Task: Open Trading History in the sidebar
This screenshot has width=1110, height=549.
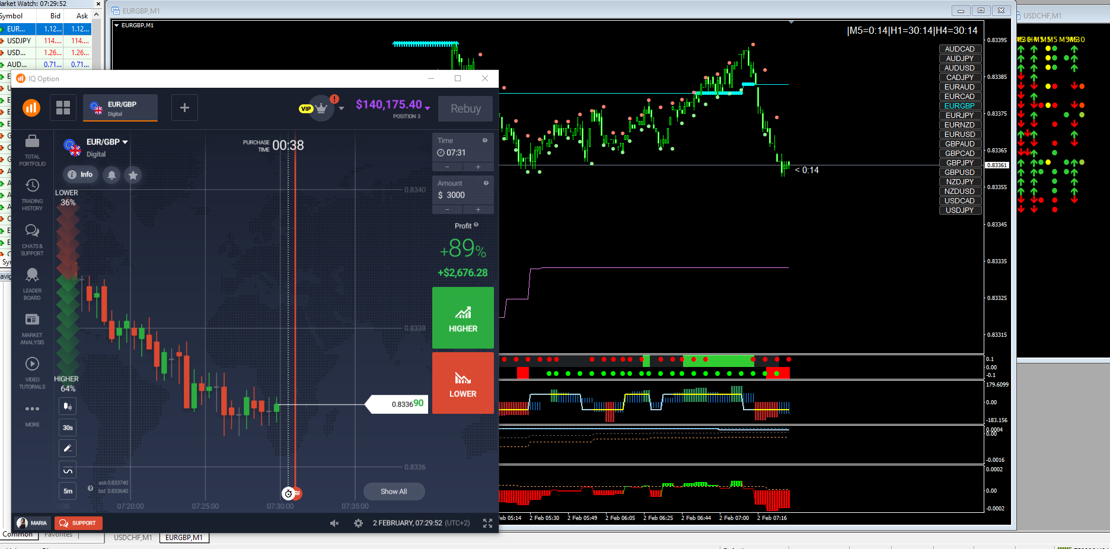Action: click(33, 194)
